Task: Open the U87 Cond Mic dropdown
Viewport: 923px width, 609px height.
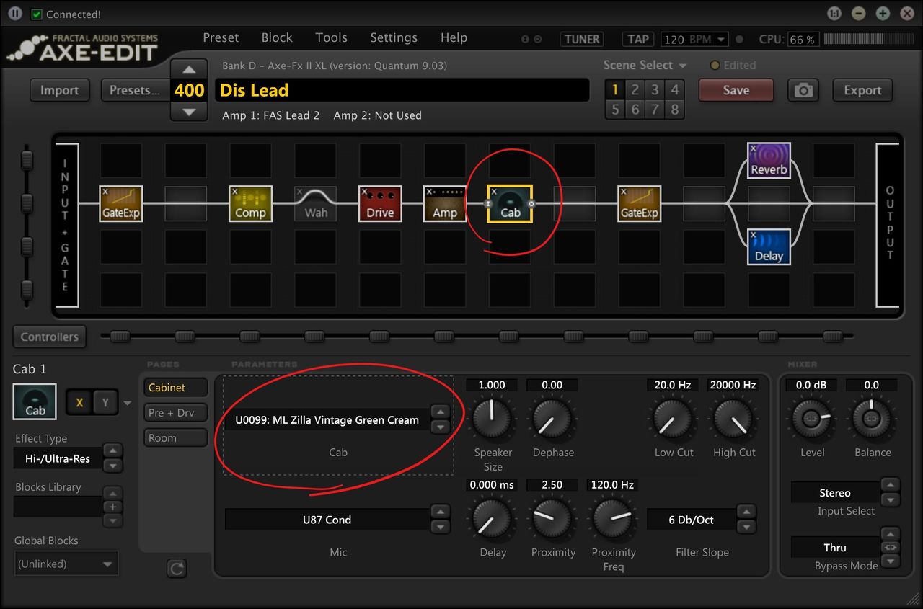Action: [x=327, y=520]
